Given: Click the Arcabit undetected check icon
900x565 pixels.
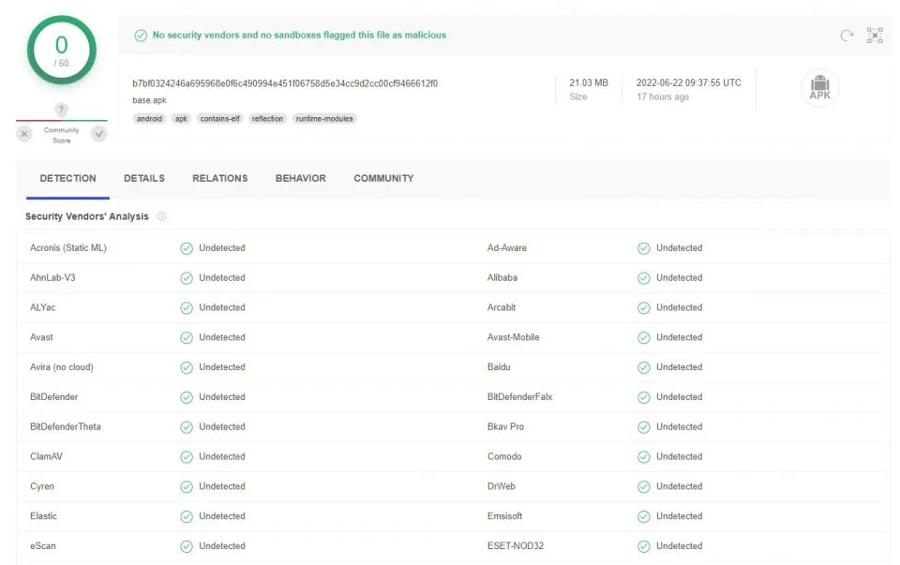Looking at the screenshot, I should point(644,308).
